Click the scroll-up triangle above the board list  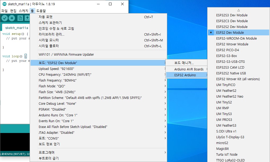click(238, 10)
